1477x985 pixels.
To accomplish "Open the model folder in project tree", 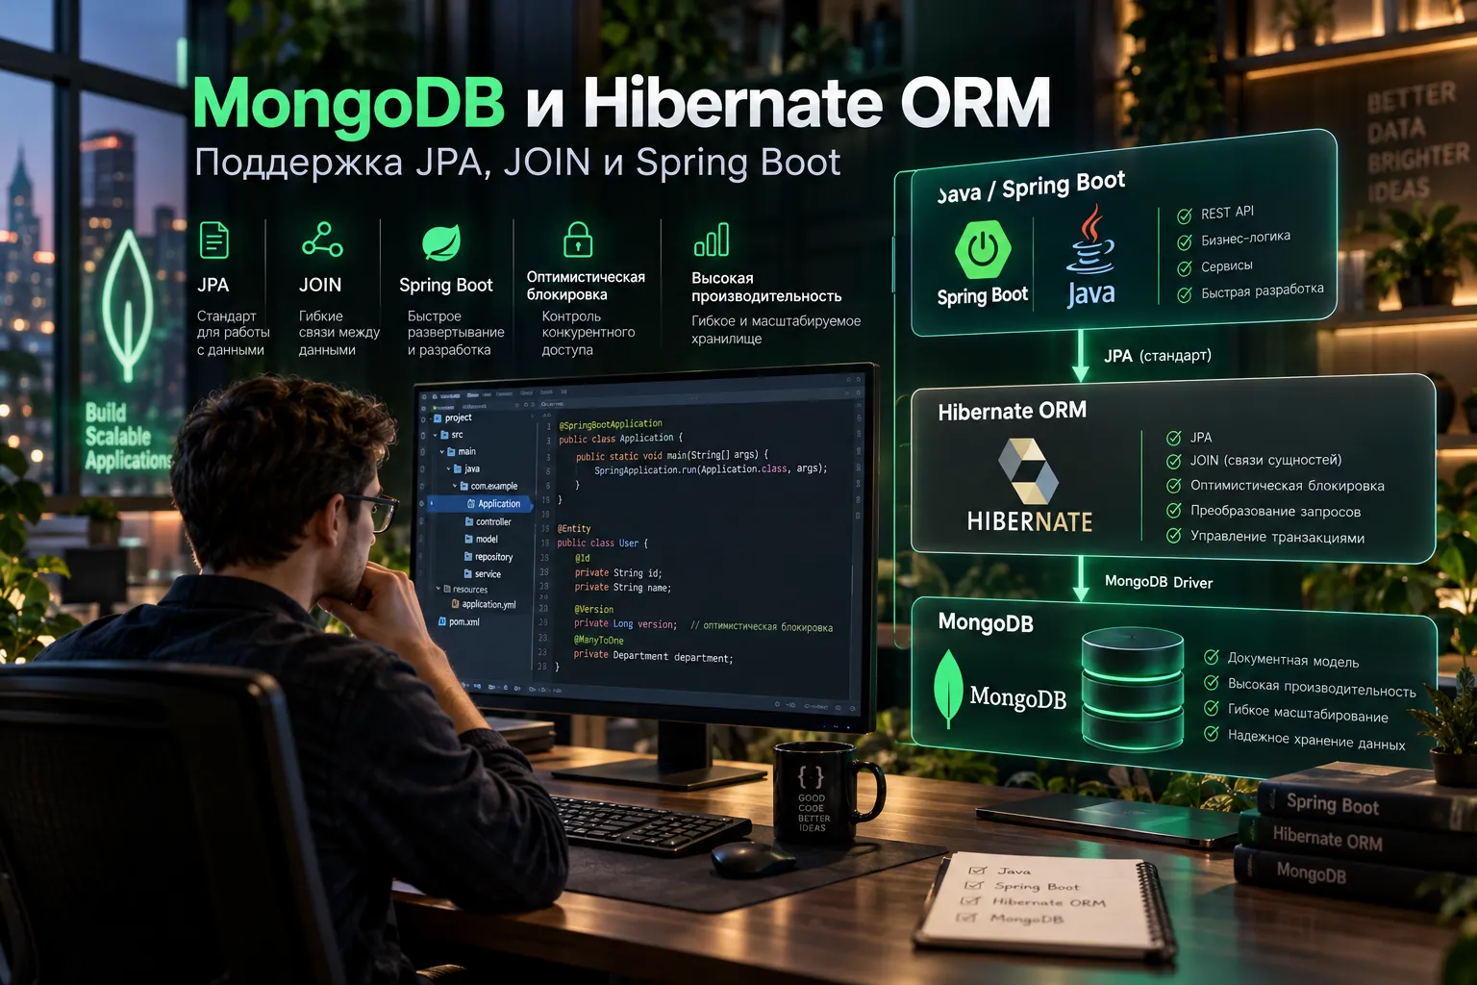I will 480,540.
